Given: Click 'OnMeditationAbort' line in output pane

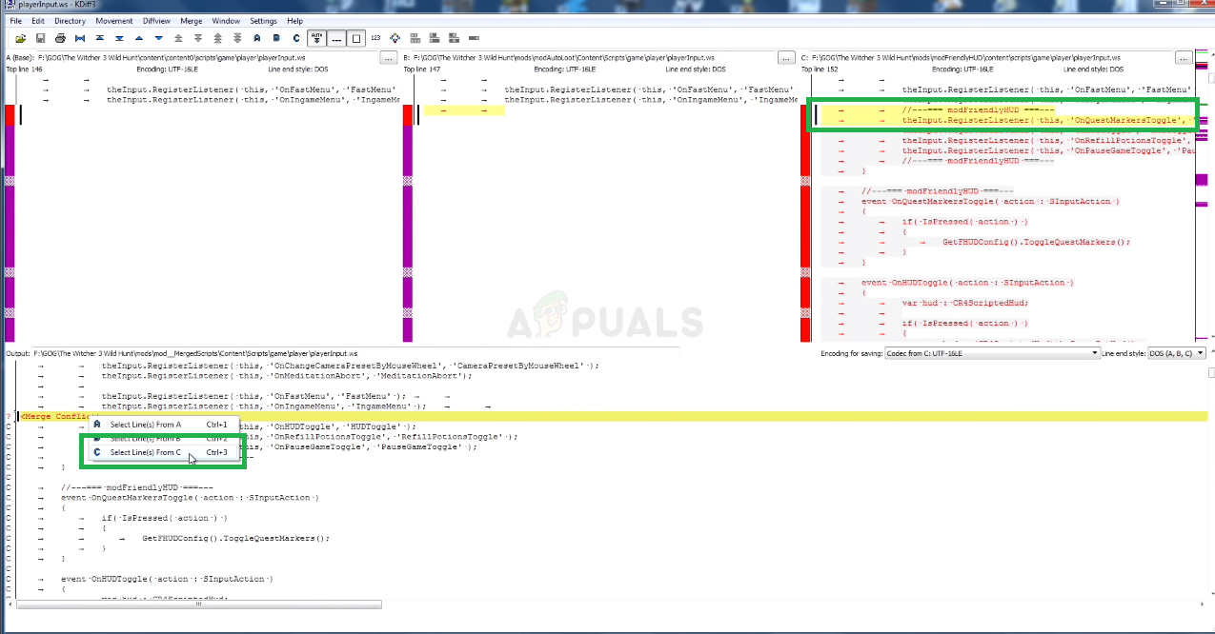Looking at the screenshot, I should point(288,375).
